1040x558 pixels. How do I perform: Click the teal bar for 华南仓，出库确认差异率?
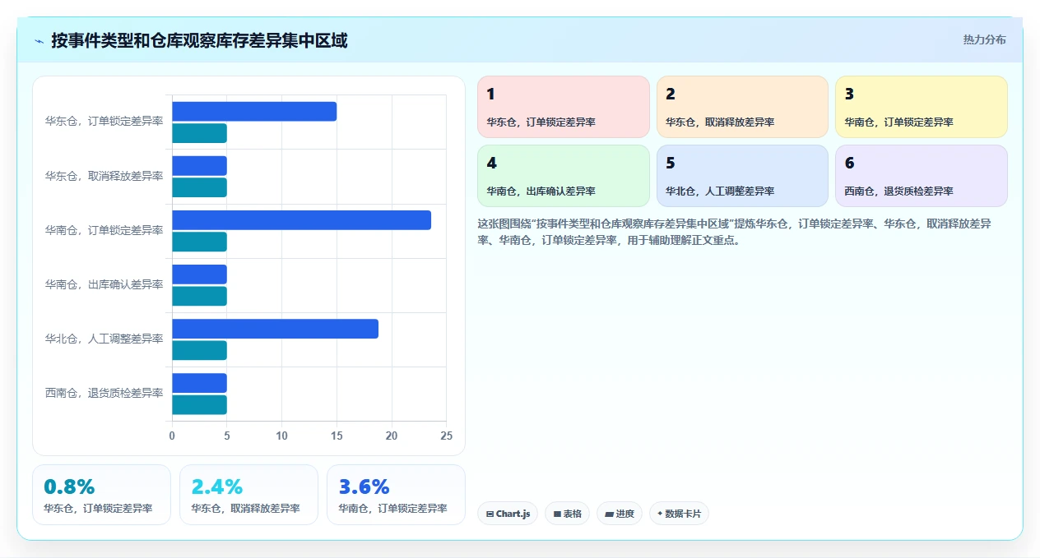coord(199,296)
